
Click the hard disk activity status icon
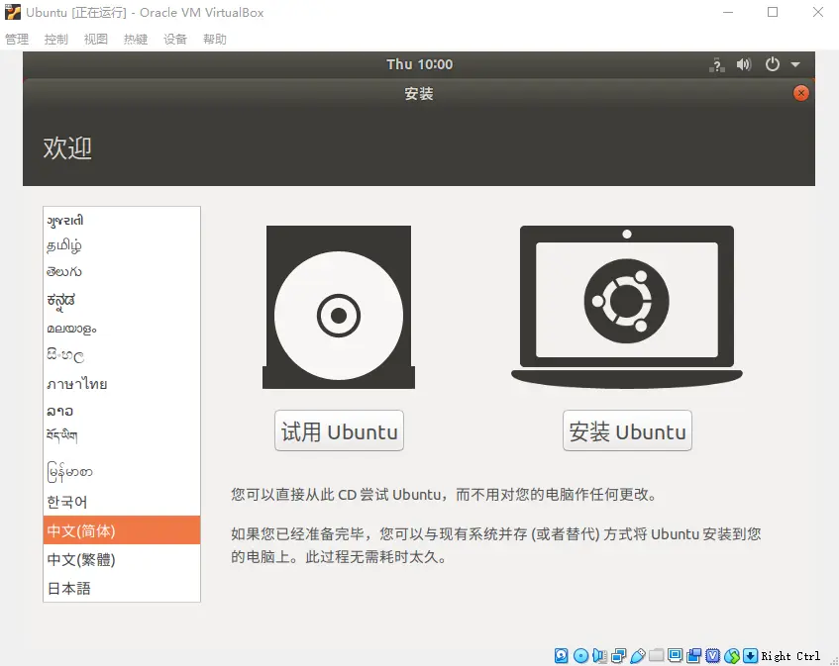pos(562,655)
